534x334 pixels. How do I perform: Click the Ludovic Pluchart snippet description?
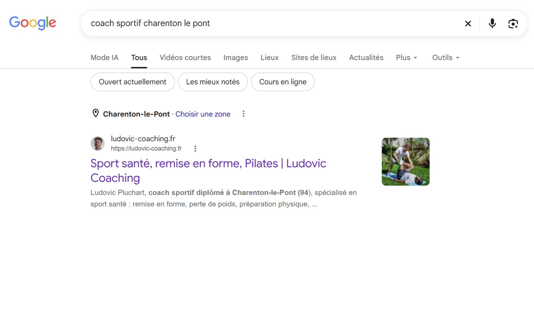coord(224,198)
